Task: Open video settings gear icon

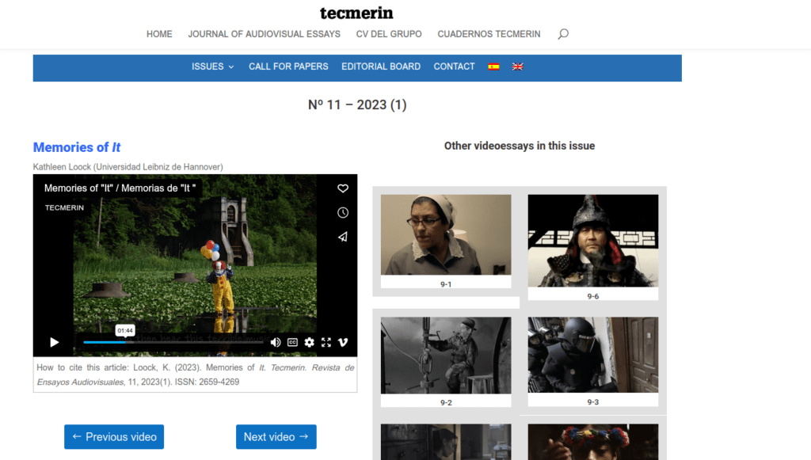Action: point(310,342)
